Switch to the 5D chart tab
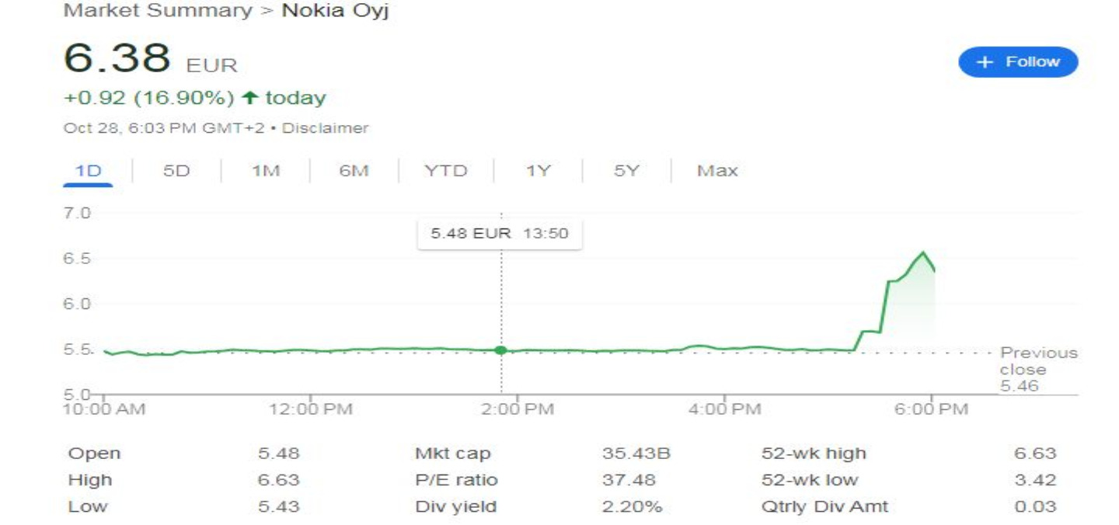 [176, 171]
